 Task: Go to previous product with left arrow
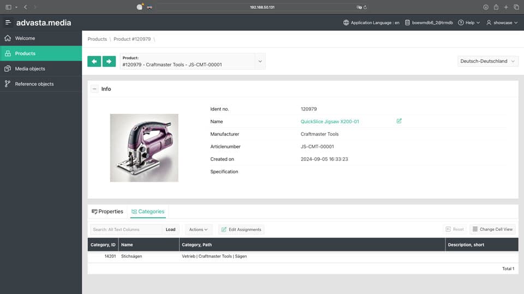point(94,62)
